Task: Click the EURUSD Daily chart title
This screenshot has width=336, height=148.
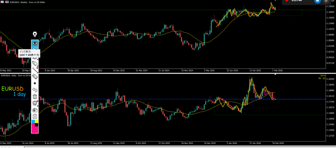Action: [16, 76]
